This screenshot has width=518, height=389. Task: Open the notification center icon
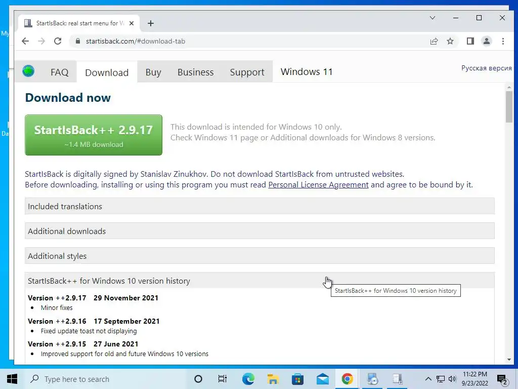click(503, 379)
